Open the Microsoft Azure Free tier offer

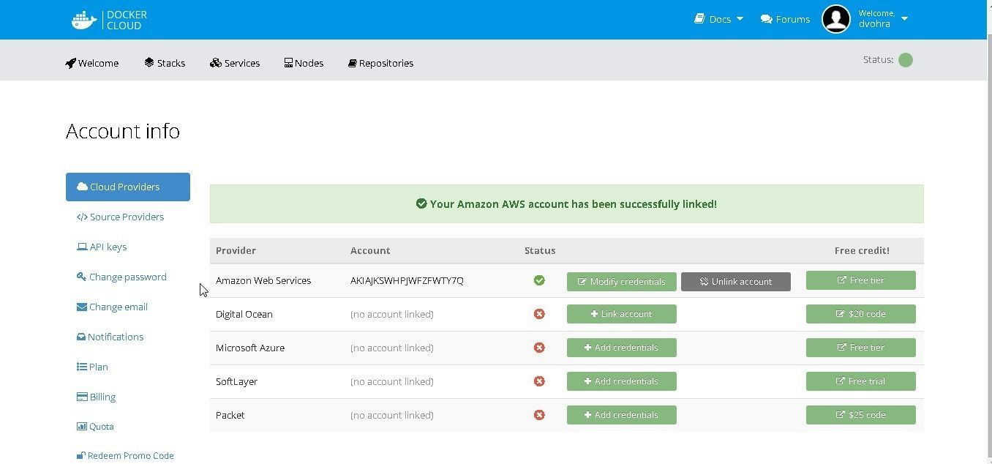click(x=861, y=348)
